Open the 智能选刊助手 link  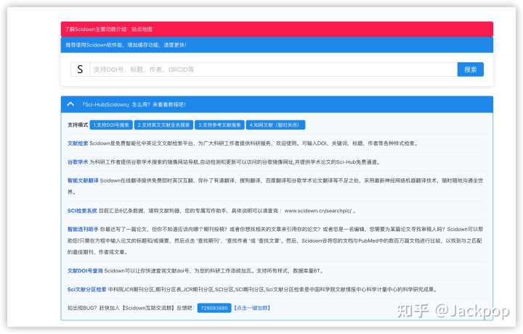point(82,229)
